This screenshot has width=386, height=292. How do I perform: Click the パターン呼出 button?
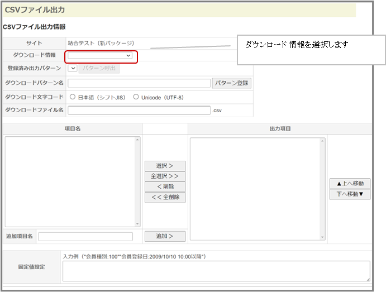pyautogui.click(x=99, y=69)
